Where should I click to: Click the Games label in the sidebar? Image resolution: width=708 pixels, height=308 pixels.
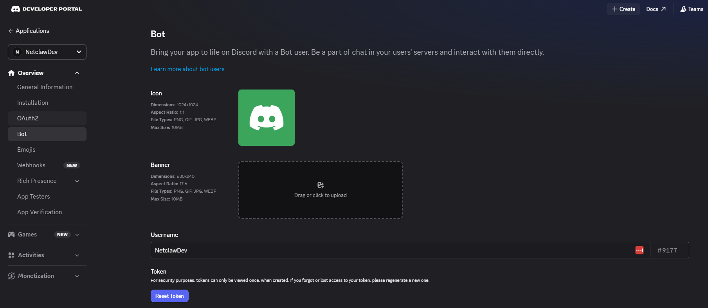point(27,235)
